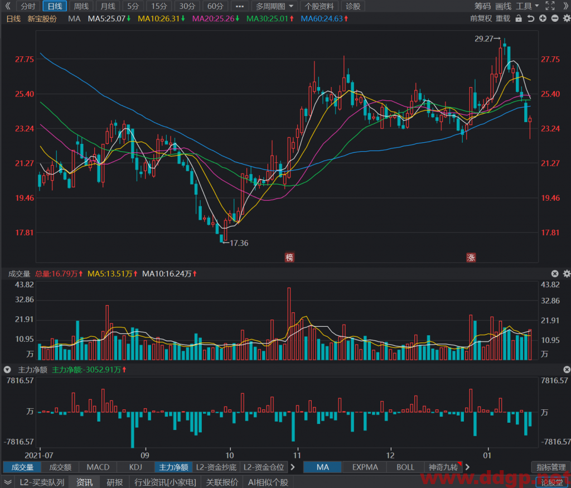Close the 成交量 volume panel
571x488 pixels.
555,273
